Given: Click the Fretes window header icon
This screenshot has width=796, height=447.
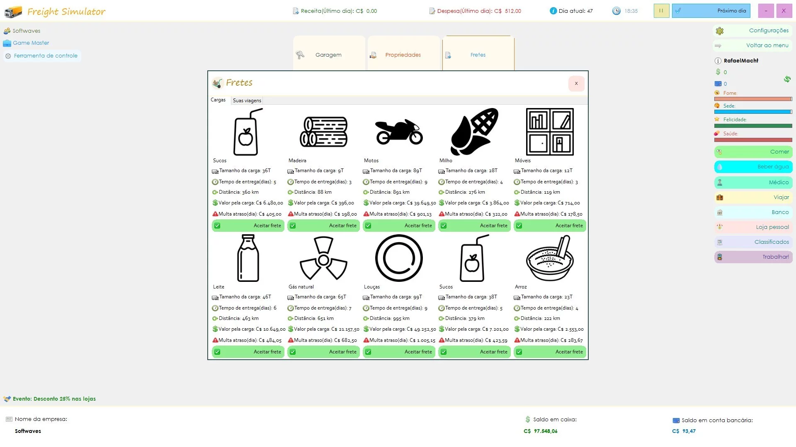Looking at the screenshot, I should 217,83.
